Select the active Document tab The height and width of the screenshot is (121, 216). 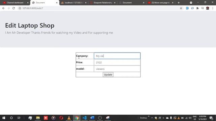click(x=45, y=3)
